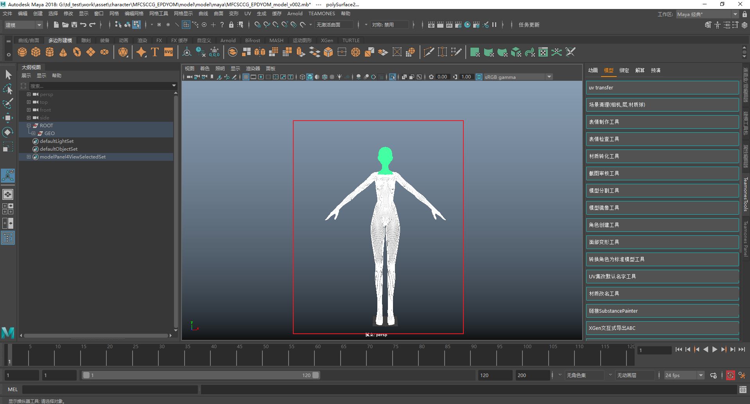Image resolution: width=750 pixels, height=404 pixels.
Task: Select the Lasso tool in the toolbox
Action: pos(8,89)
